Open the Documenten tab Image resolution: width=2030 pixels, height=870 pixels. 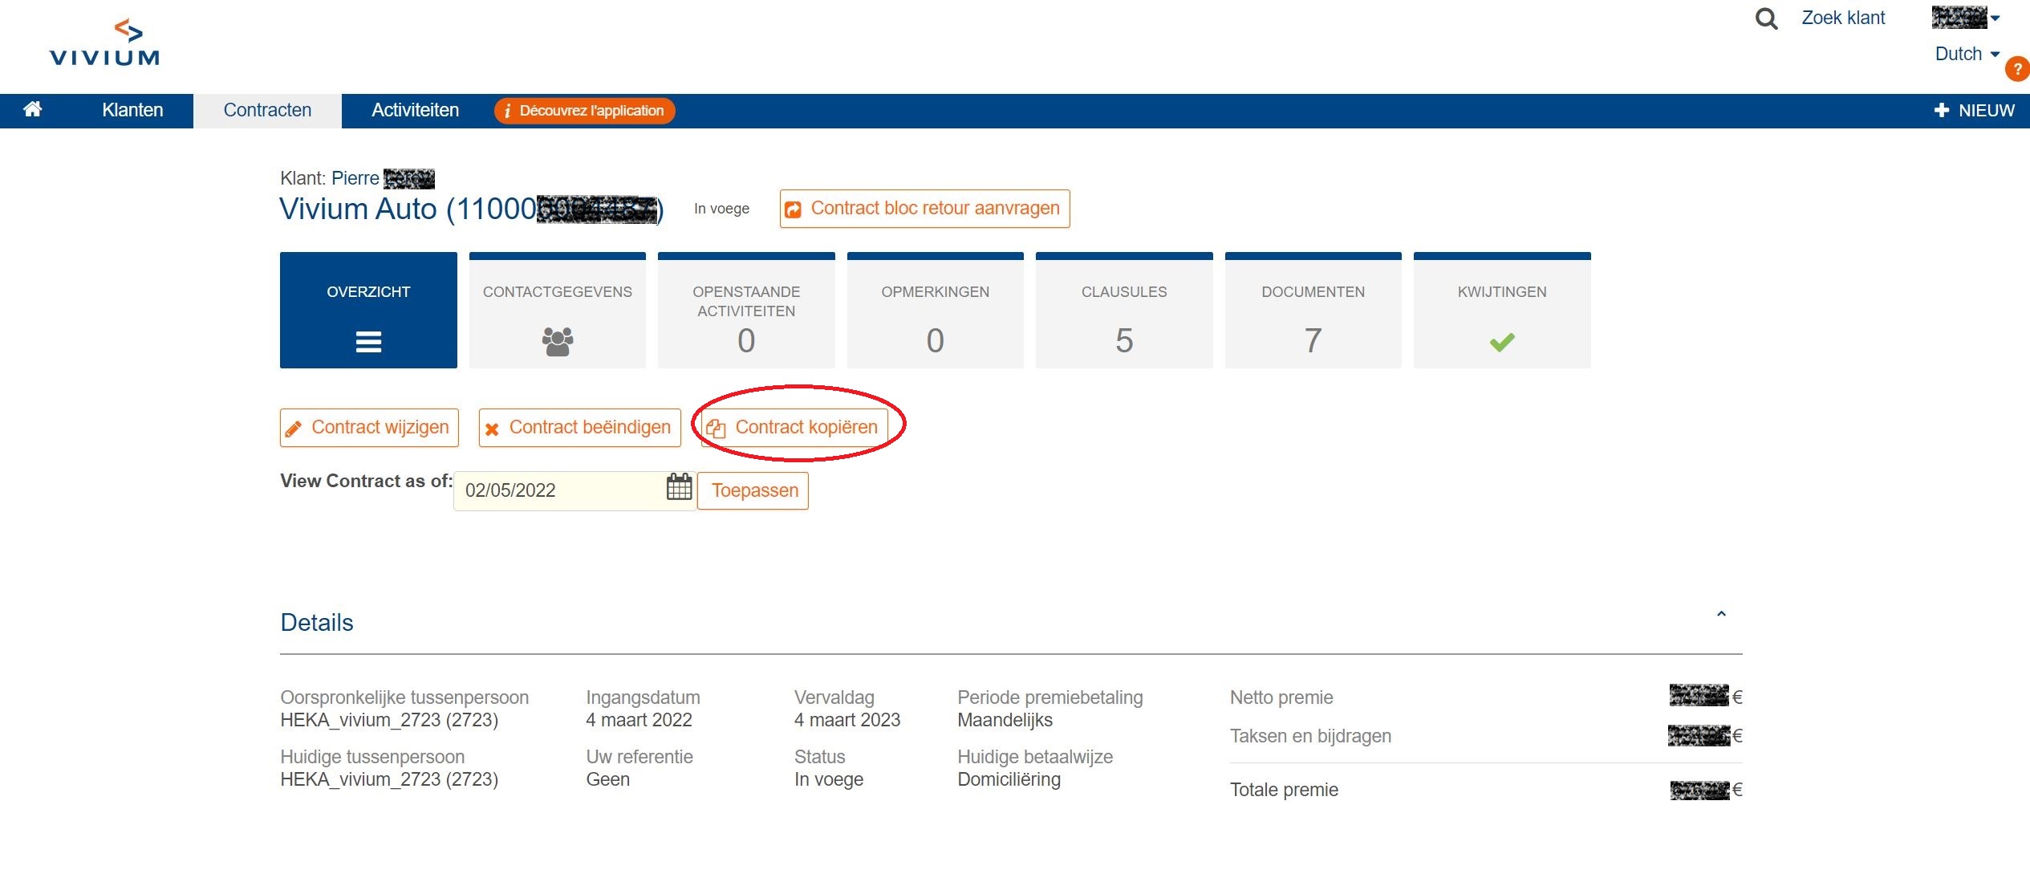click(1313, 310)
